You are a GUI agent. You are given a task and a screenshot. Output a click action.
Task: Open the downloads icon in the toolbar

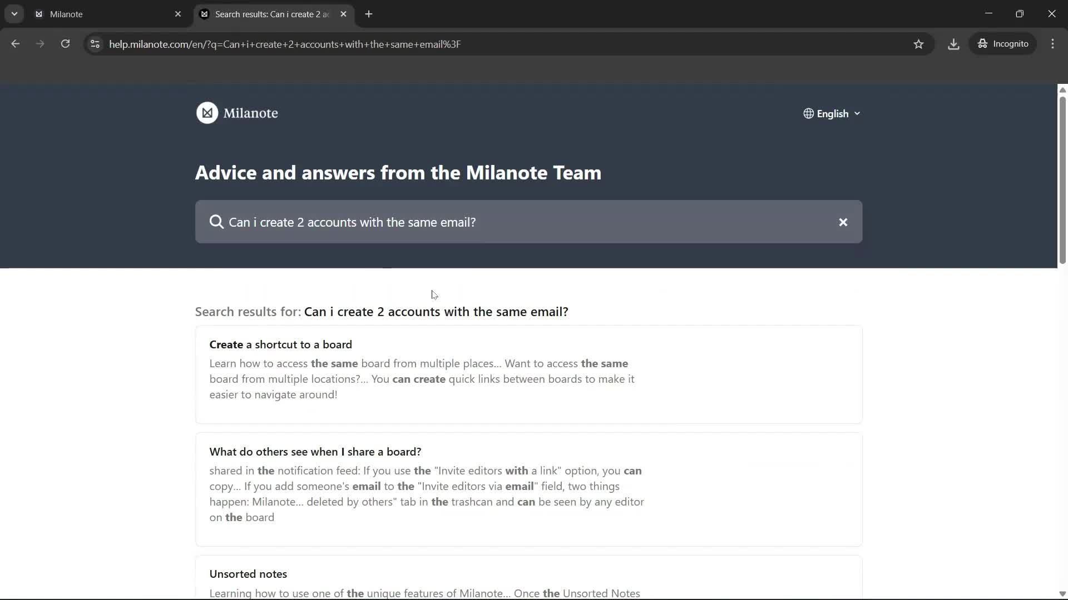click(953, 44)
